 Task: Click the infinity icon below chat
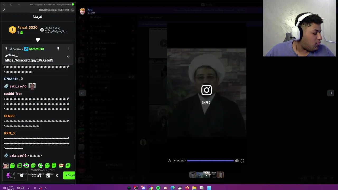(34, 175)
